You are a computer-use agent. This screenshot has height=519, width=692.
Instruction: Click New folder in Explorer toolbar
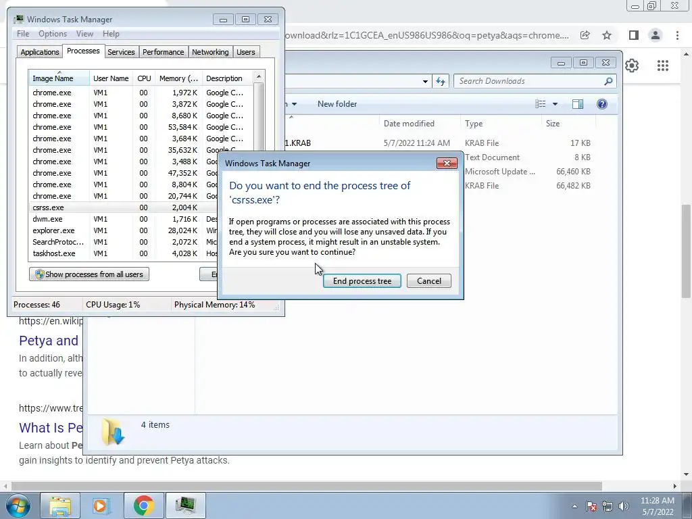(337, 104)
